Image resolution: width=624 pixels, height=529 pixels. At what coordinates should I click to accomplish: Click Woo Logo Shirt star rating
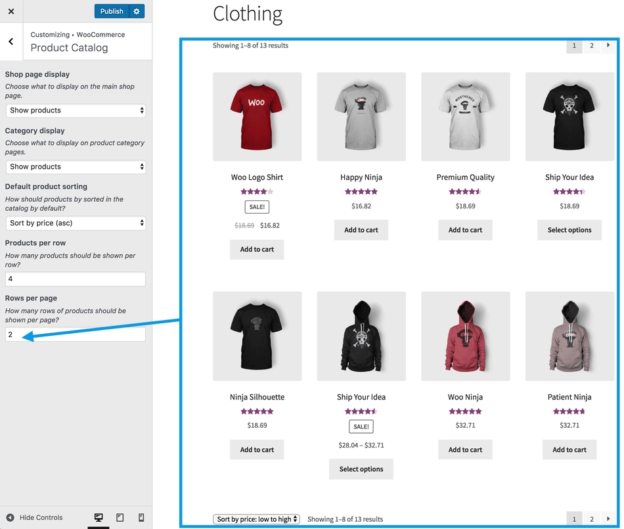(257, 191)
